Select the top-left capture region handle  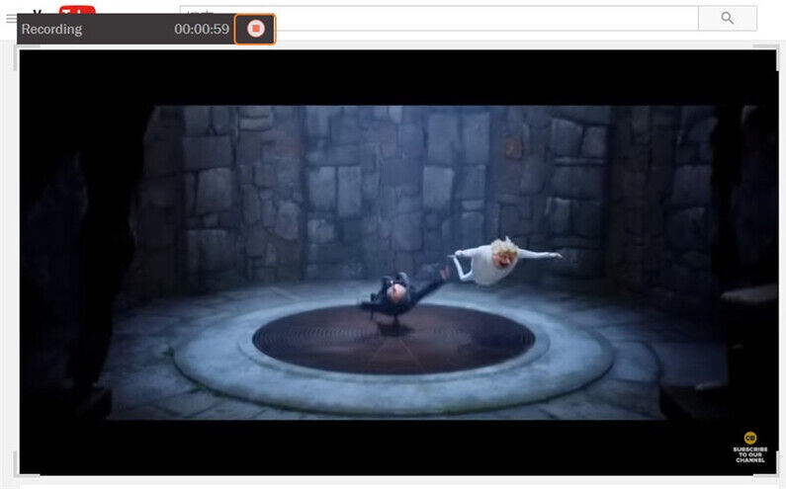17,47
